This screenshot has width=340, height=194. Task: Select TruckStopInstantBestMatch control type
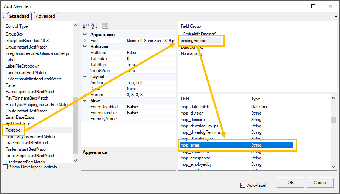tap(30, 156)
